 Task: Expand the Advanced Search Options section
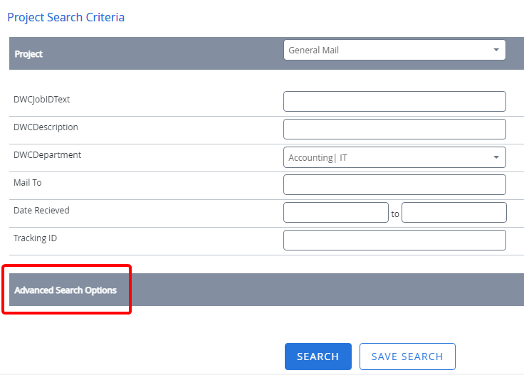coord(65,290)
